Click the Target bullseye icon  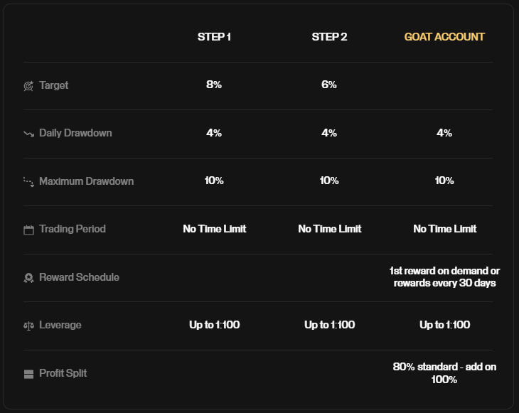click(x=28, y=86)
